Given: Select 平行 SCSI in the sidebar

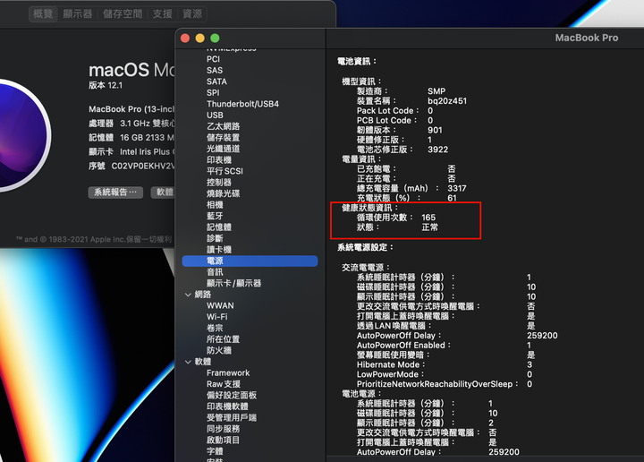Looking at the screenshot, I should pos(225,171).
